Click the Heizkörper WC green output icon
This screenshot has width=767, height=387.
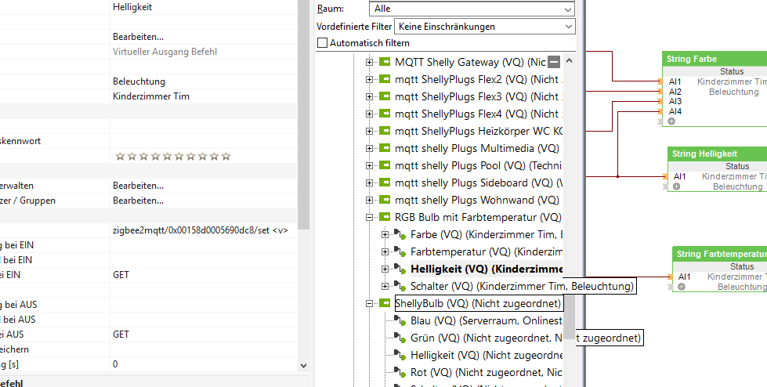click(385, 131)
